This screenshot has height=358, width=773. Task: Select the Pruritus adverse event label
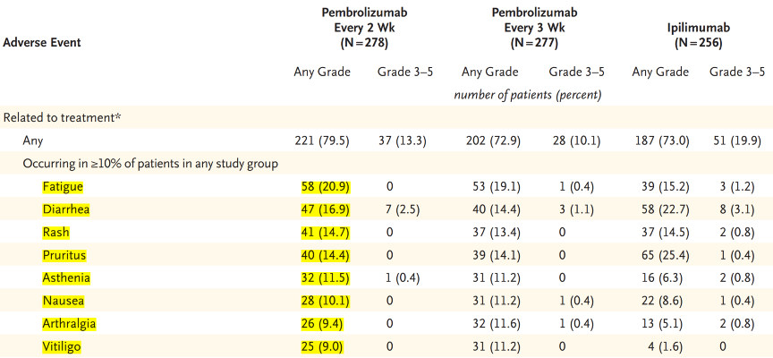coord(64,255)
